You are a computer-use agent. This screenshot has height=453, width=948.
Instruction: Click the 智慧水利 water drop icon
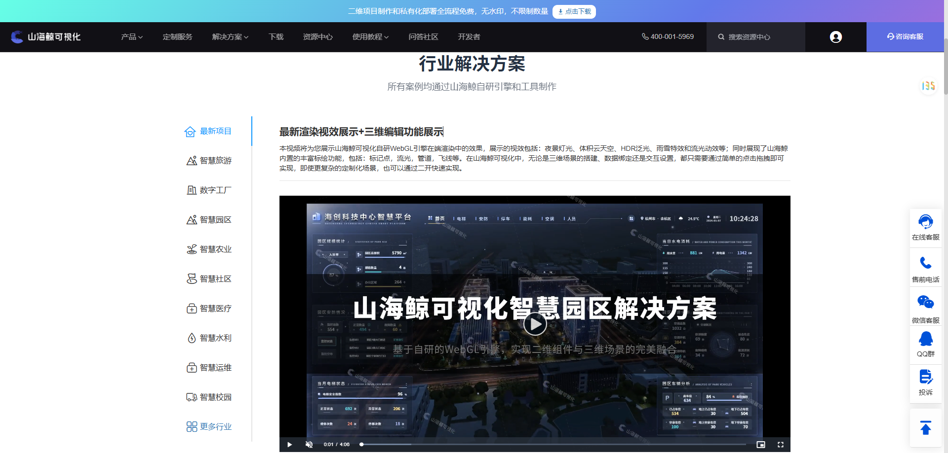point(192,338)
